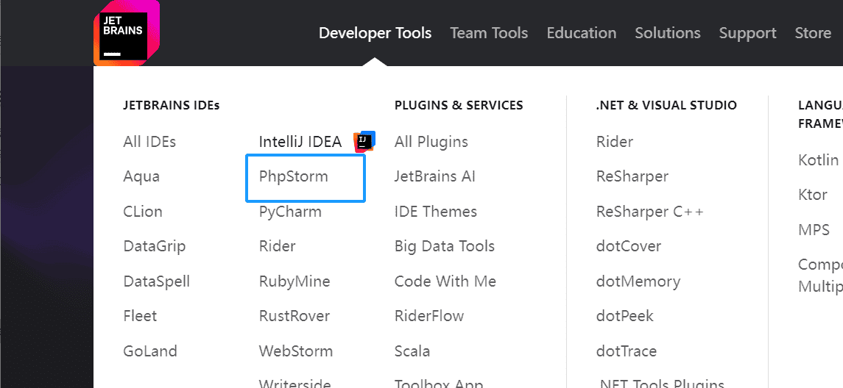
Task: Open the ReSharper link
Action: coord(632,176)
